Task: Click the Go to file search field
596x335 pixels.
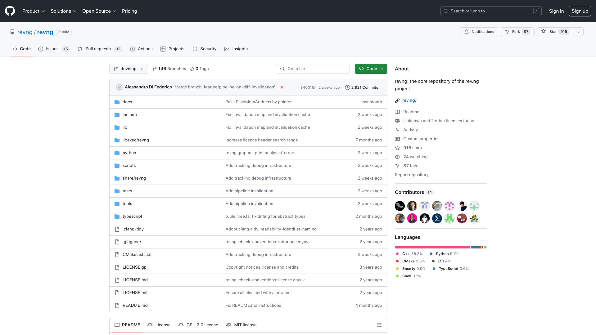Action: pyautogui.click(x=313, y=69)
